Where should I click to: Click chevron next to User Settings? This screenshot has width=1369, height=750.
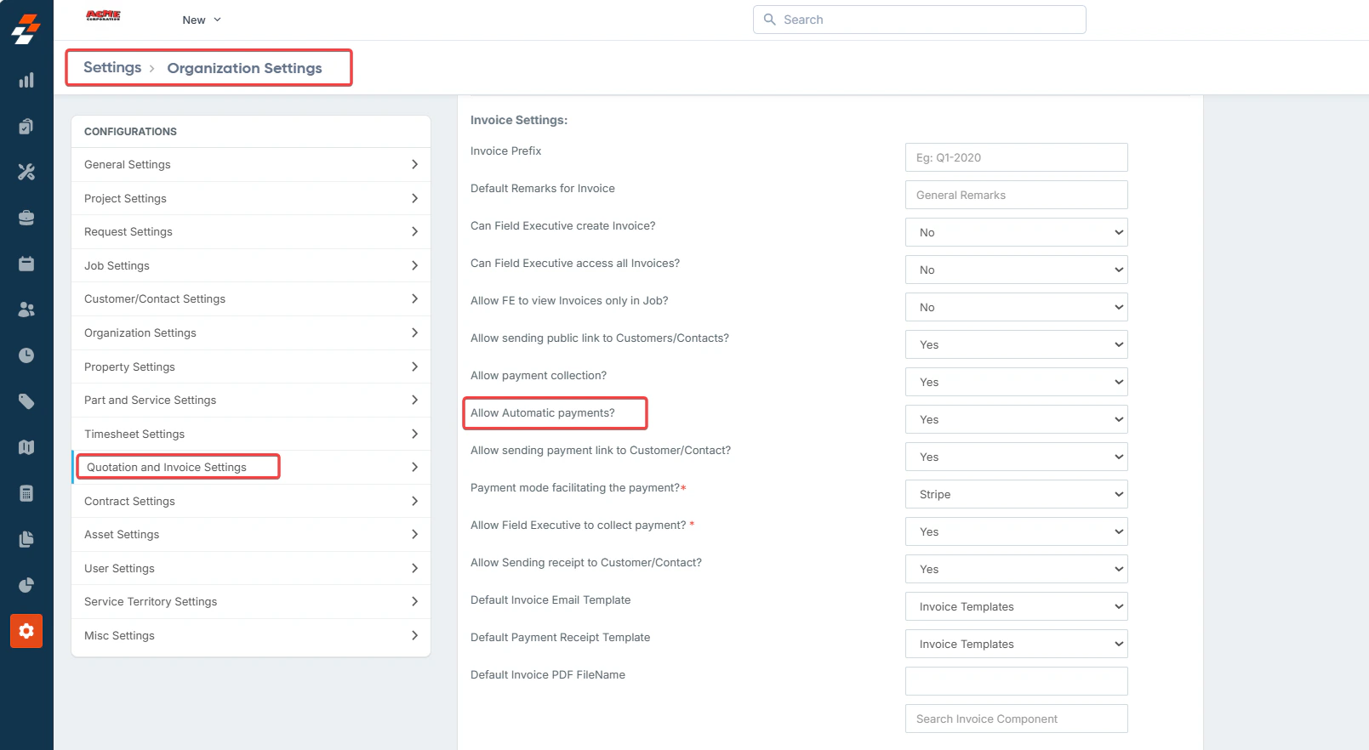[x=414, y=568]
